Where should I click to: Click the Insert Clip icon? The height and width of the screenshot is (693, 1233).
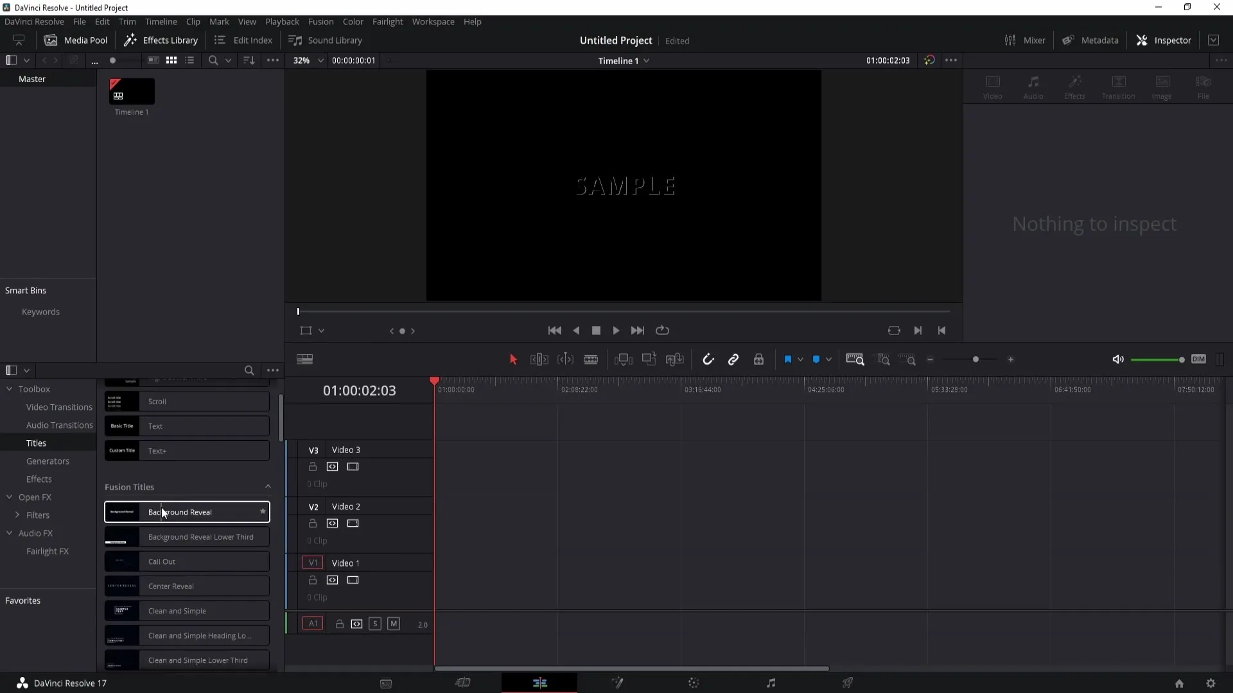coord(624,359)
